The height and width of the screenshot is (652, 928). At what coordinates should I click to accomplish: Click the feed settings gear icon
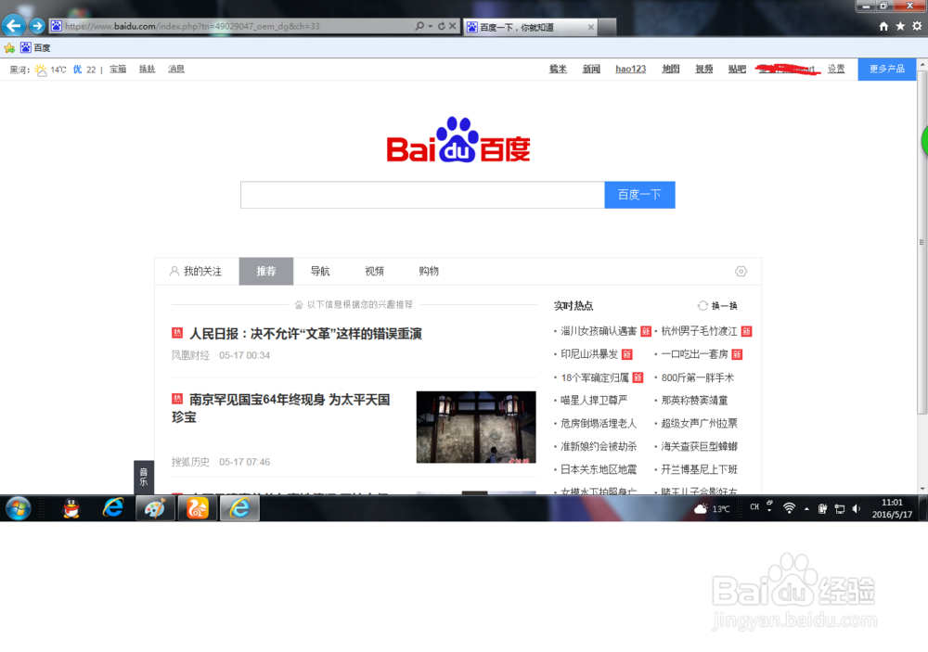tap(741, 272)
